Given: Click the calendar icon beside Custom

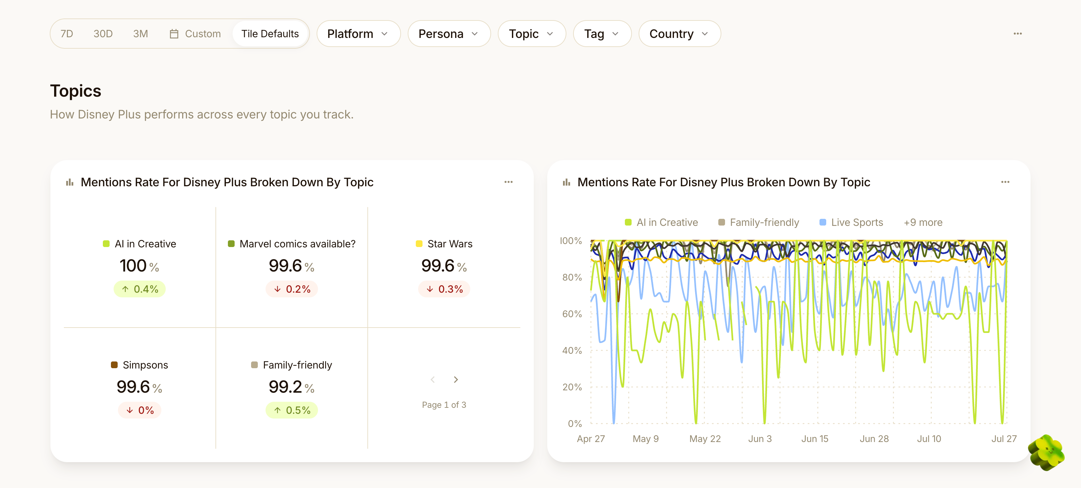Looking at the screenshot, I should point(174,34).
